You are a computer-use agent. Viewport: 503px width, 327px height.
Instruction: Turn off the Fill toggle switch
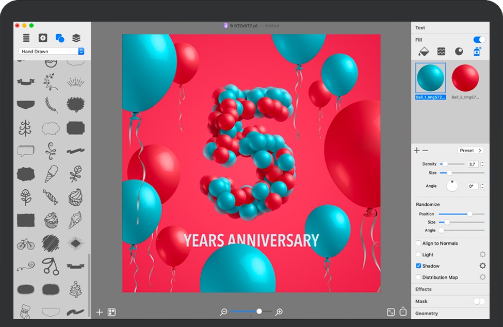[x=479, y=40]
